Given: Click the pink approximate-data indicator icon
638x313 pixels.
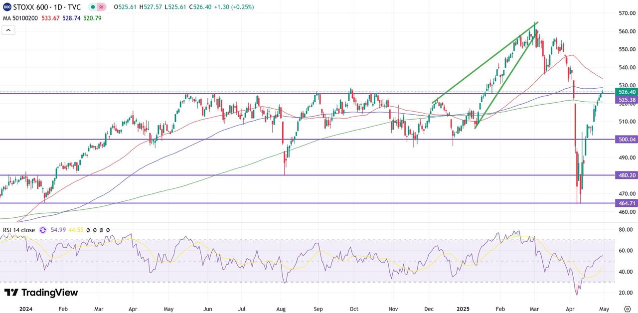Looking at the screenshot, I should pos(102,7).
